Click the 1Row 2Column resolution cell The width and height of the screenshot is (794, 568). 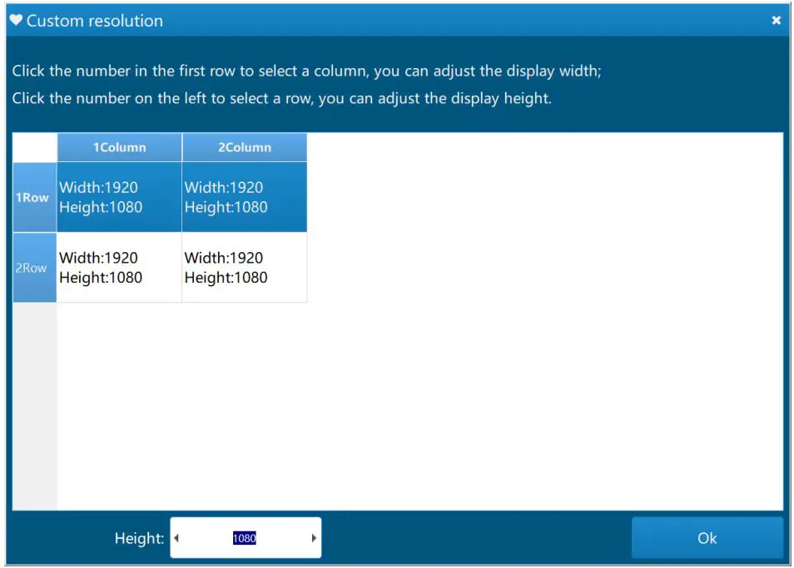(245, 197)
